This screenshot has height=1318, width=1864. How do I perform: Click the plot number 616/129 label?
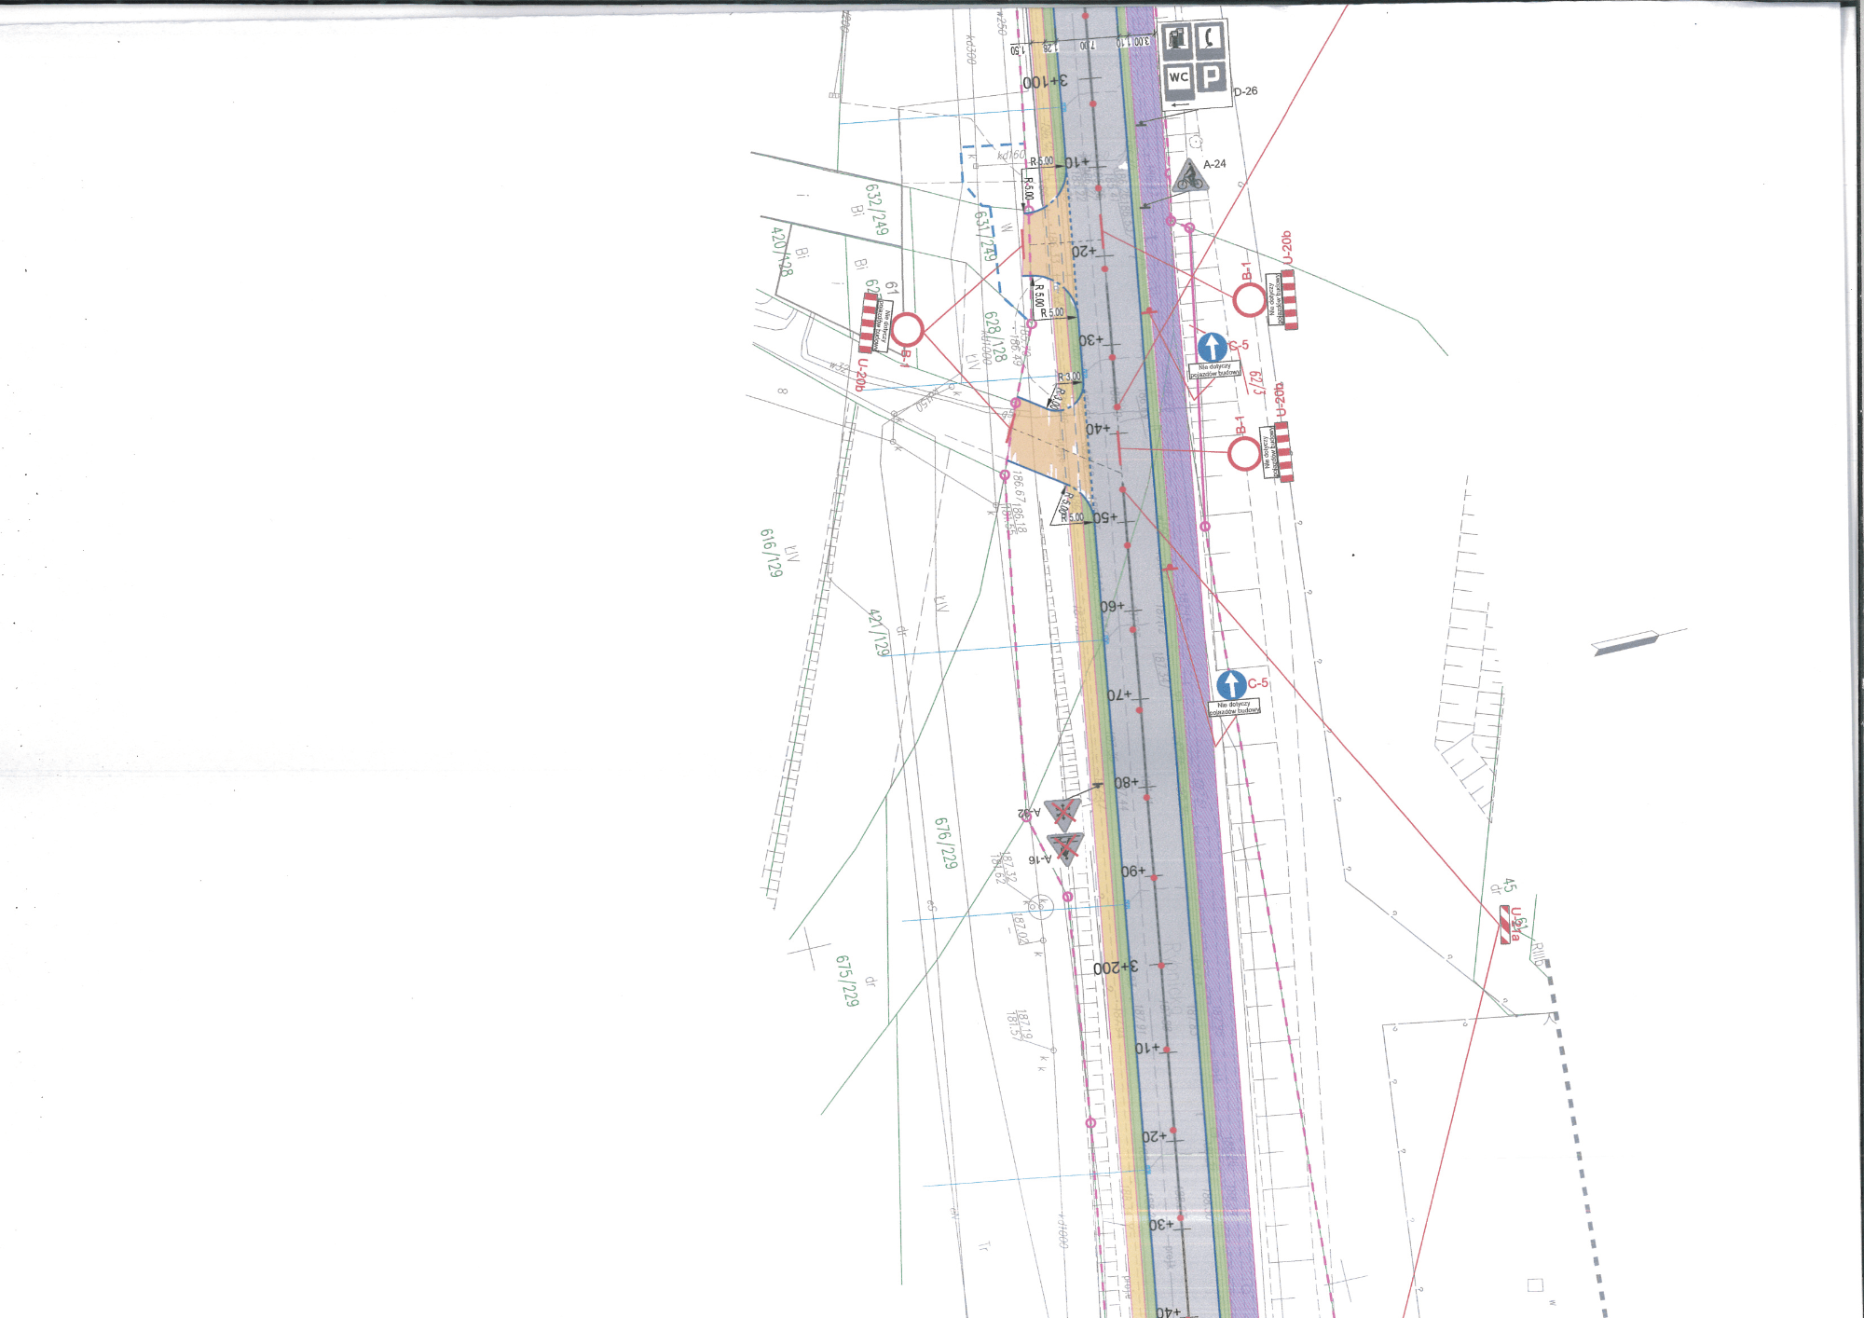pos(771,553)
